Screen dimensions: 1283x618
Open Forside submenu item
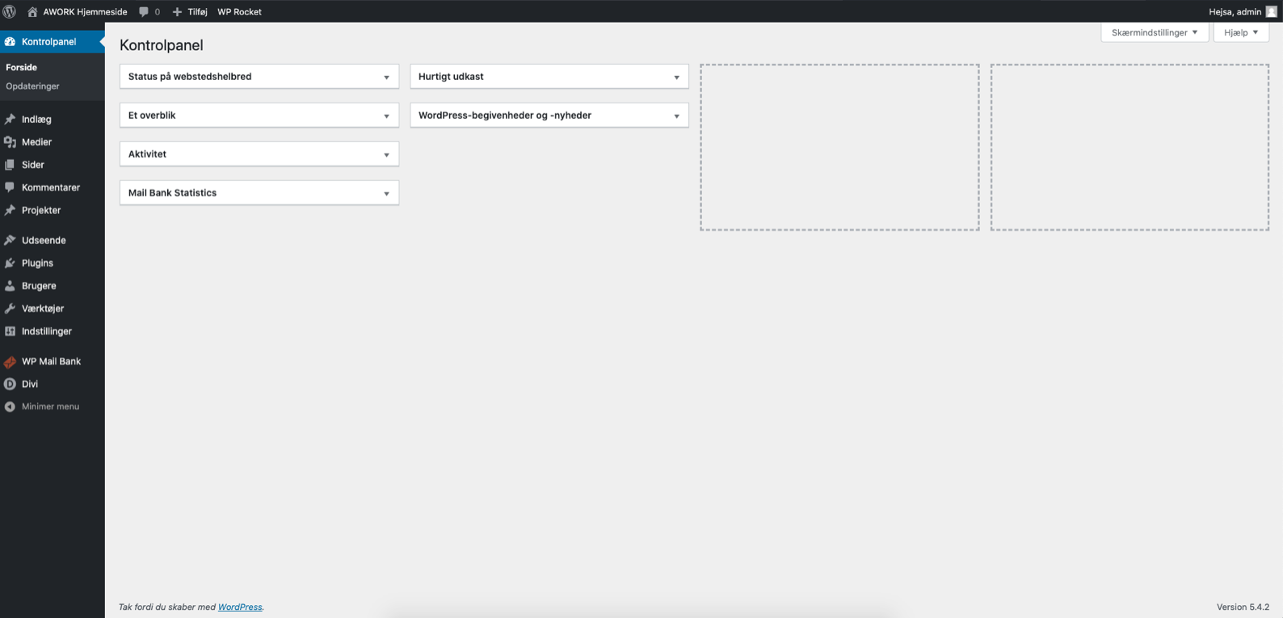click(x=21, y=67)
